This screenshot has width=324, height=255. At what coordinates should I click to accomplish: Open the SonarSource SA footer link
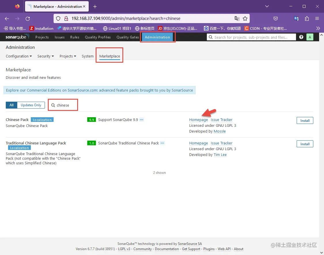coord(190,244)
